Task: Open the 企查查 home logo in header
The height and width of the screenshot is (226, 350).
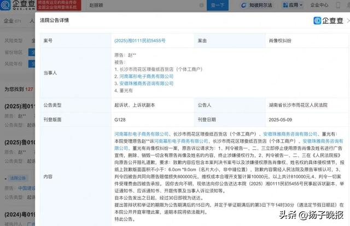Action: (x=17, y=5)
